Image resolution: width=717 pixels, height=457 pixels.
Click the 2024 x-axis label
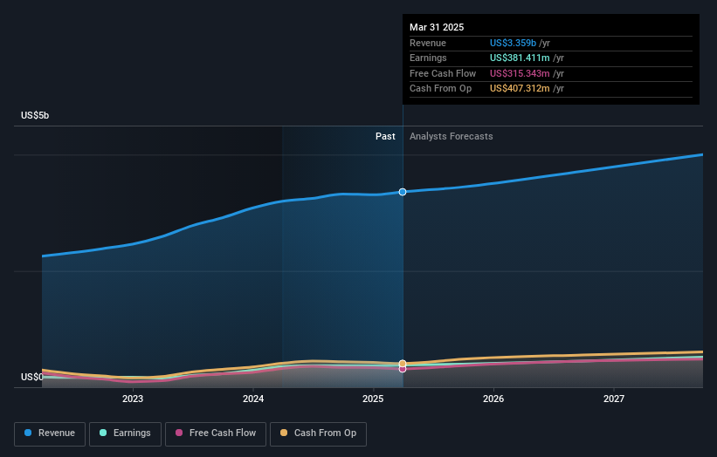(253, 399)
